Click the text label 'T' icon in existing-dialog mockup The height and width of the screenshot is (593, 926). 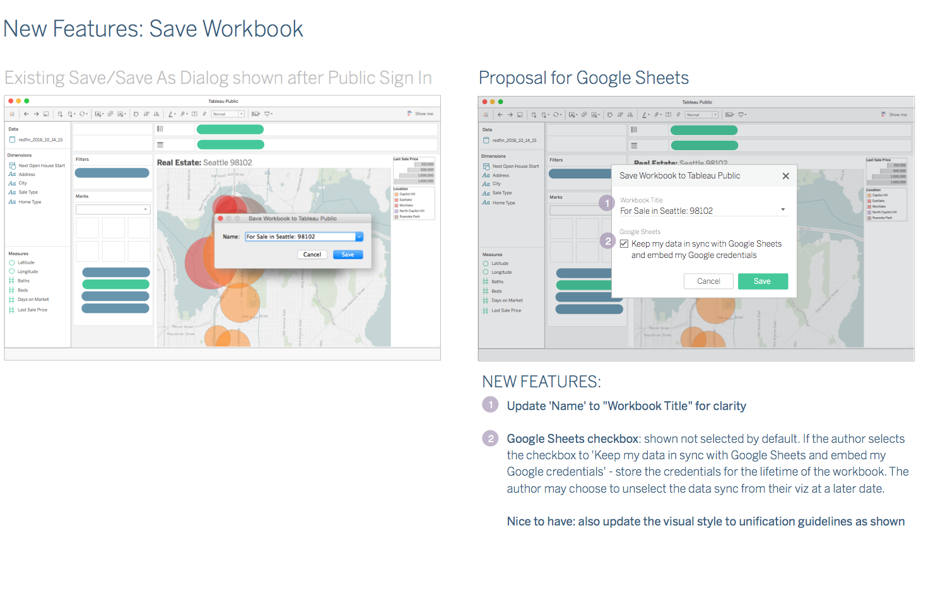(x=195, y=114)
